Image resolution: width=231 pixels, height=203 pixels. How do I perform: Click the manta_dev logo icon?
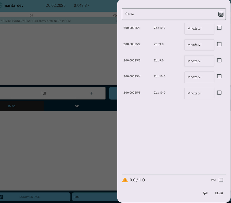[1, 5]
